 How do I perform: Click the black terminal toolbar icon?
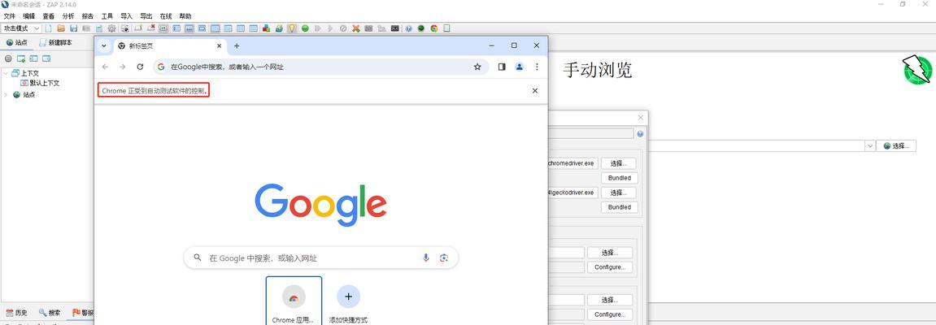point(395,28)
